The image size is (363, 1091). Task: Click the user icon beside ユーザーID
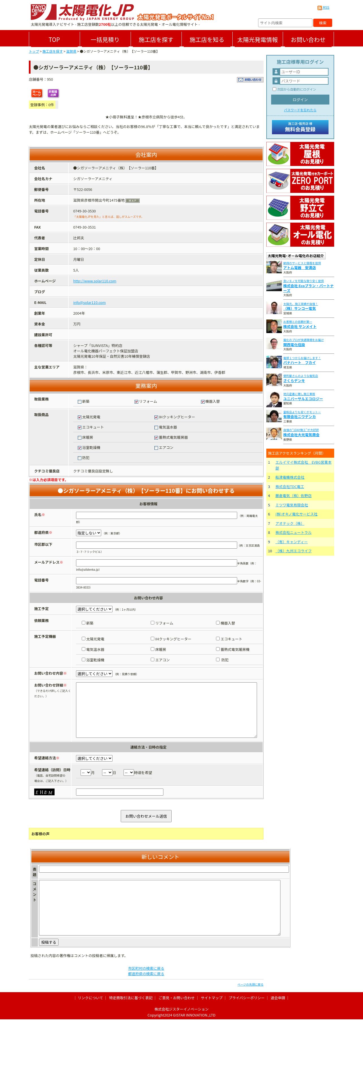pos(276,72)
